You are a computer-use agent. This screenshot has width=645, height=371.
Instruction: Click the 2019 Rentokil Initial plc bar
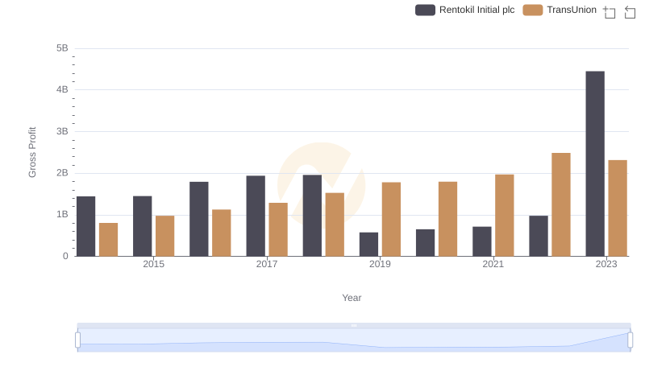368,245
